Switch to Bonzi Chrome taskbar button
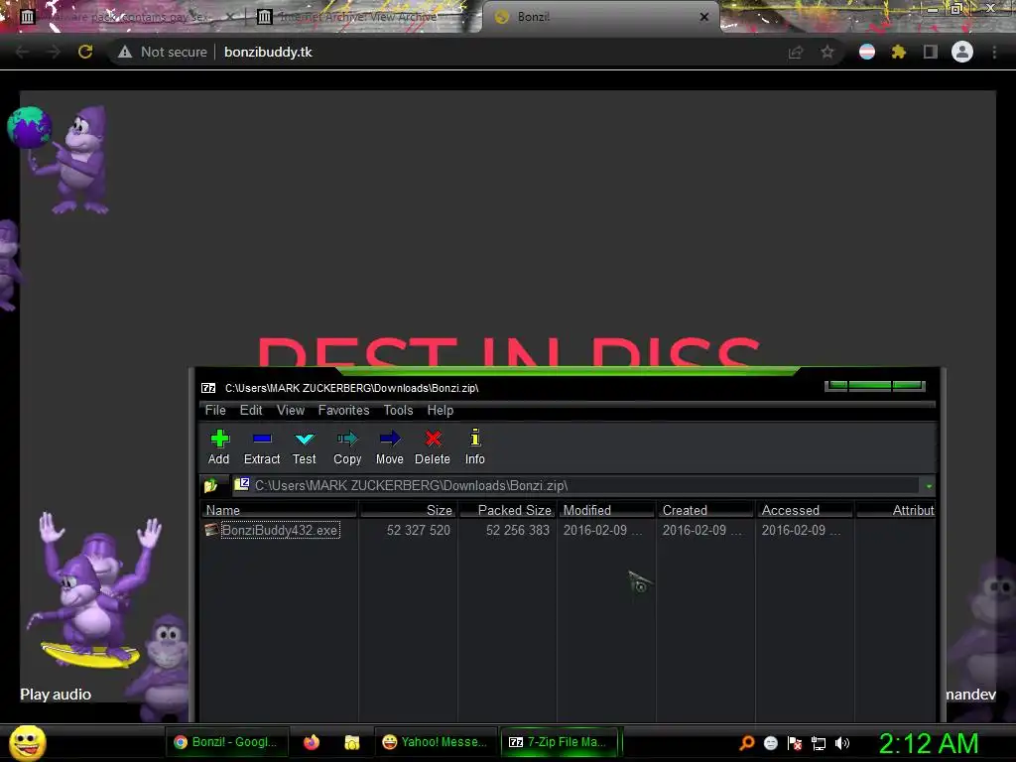Screen dimensions: 1016x762 click(226, 742)
